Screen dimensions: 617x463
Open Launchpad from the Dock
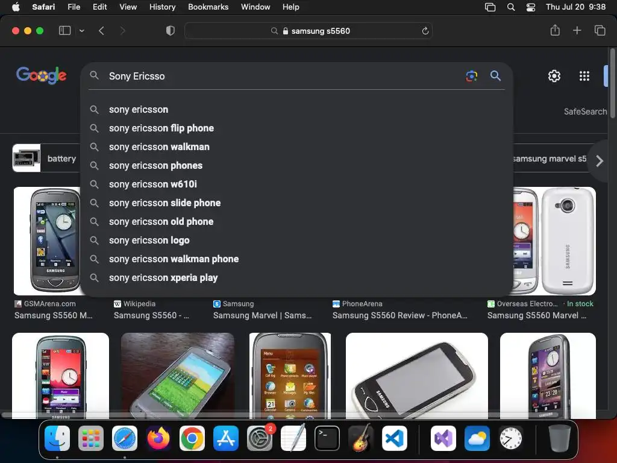(x=91, y=438)
